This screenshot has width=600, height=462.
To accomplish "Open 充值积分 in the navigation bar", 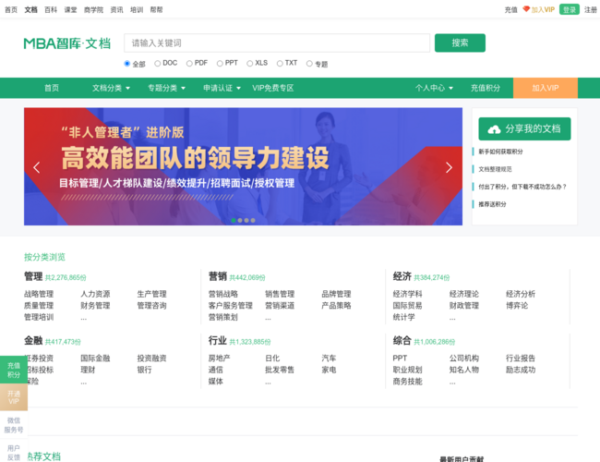I will [486, 88].
